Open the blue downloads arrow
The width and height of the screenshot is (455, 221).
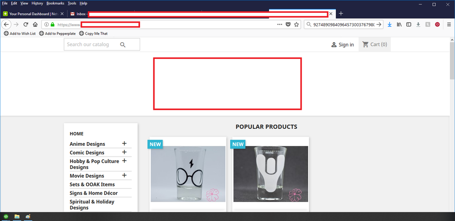389,25
